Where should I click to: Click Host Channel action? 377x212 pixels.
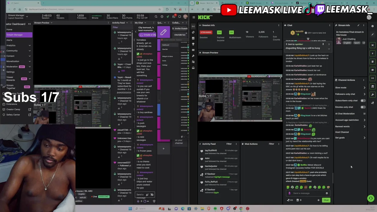point(342,132)
